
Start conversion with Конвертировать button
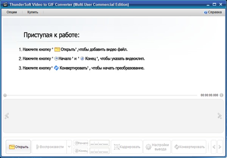point(189,147)
